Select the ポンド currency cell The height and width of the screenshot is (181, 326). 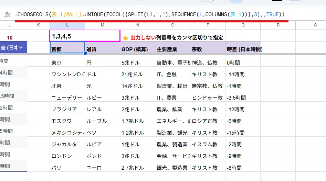coord(103,154)
